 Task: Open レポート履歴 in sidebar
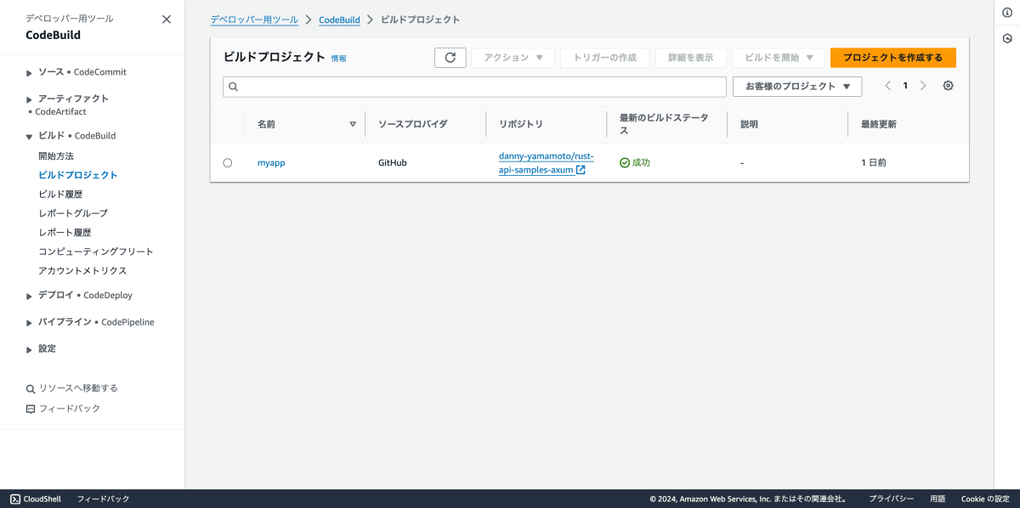tap(65, 233)
